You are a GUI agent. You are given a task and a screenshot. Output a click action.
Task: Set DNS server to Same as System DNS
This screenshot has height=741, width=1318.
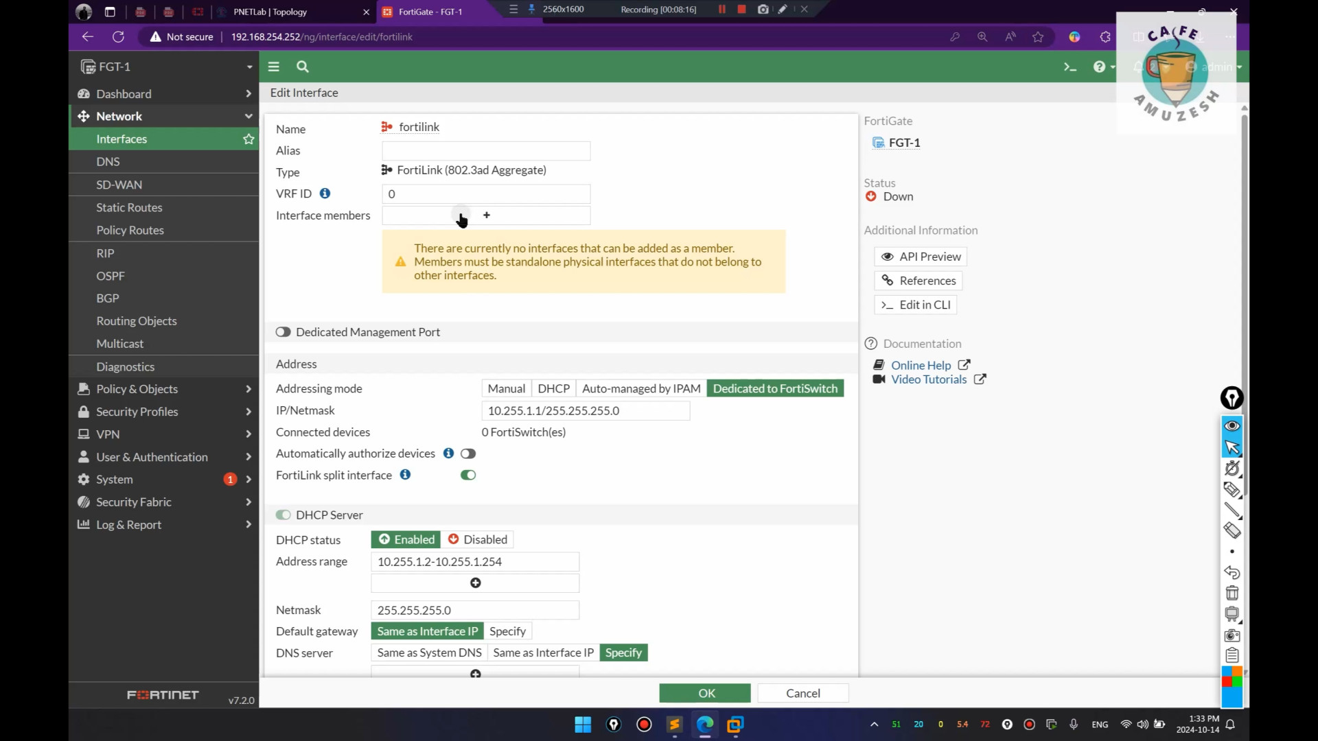coord(429,653)
